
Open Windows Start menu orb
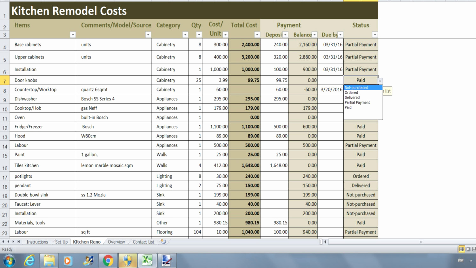pyautogui.click(x=9, y=261)
